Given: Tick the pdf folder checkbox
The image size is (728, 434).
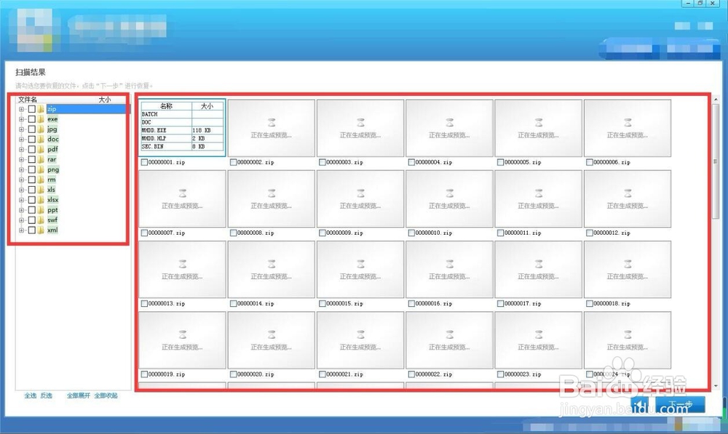Looking at the screenshot, I should click(x=31, y=149).
